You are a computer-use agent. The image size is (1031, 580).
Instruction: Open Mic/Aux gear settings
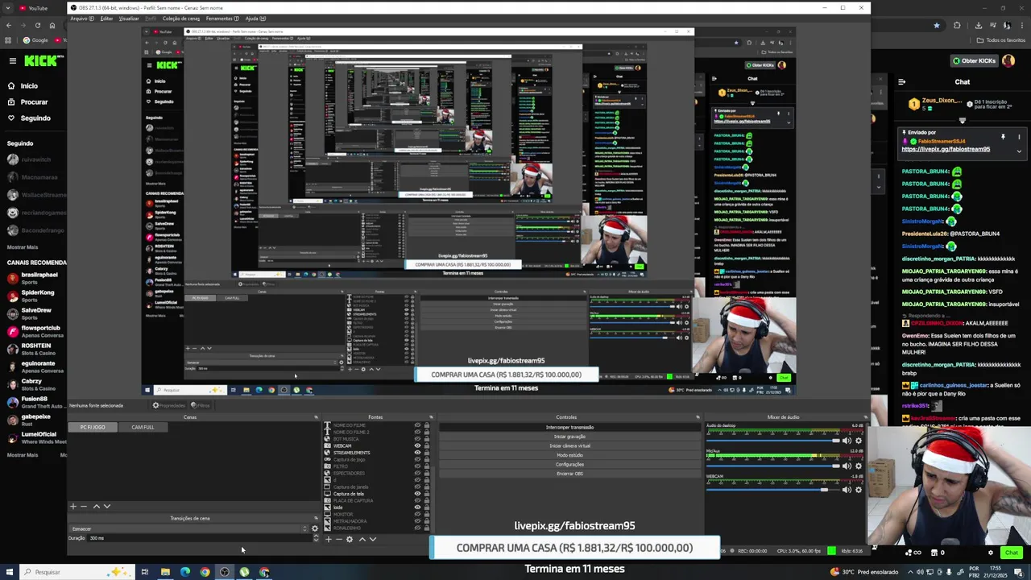(x=859, y=466)
